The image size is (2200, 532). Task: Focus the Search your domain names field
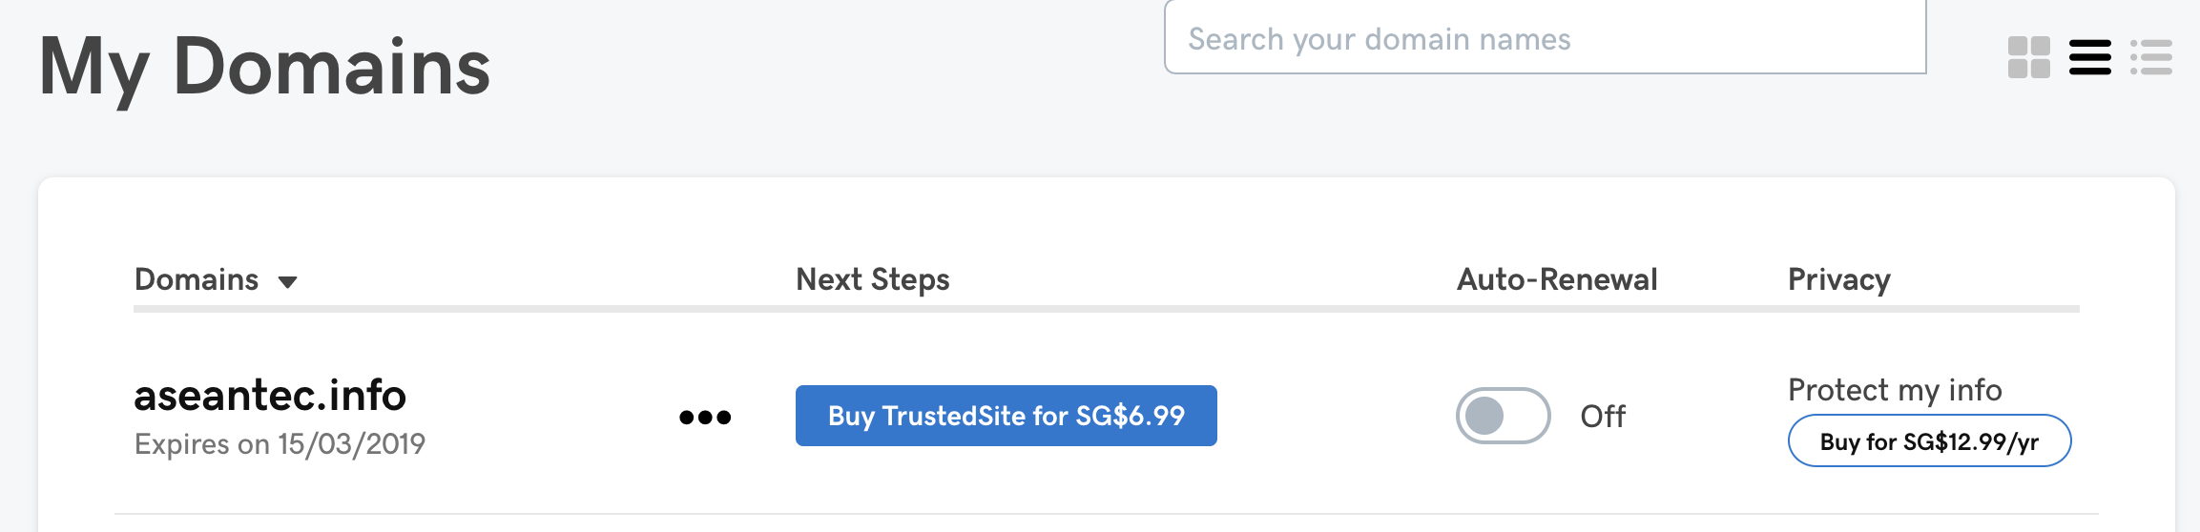coord(1545,38)
